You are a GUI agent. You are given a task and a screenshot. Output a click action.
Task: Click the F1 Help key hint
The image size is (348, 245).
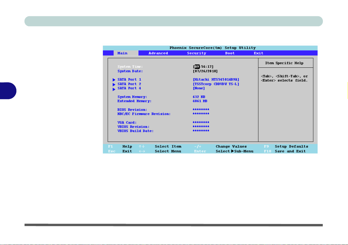pos(120,147)
